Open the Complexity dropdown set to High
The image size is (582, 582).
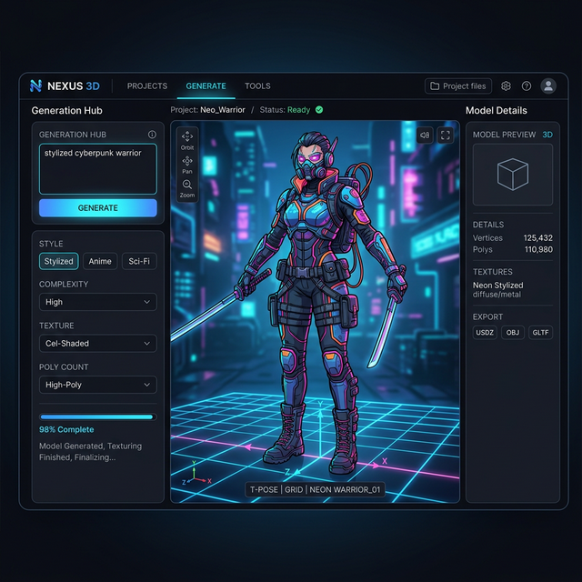[x=98, y=302]
